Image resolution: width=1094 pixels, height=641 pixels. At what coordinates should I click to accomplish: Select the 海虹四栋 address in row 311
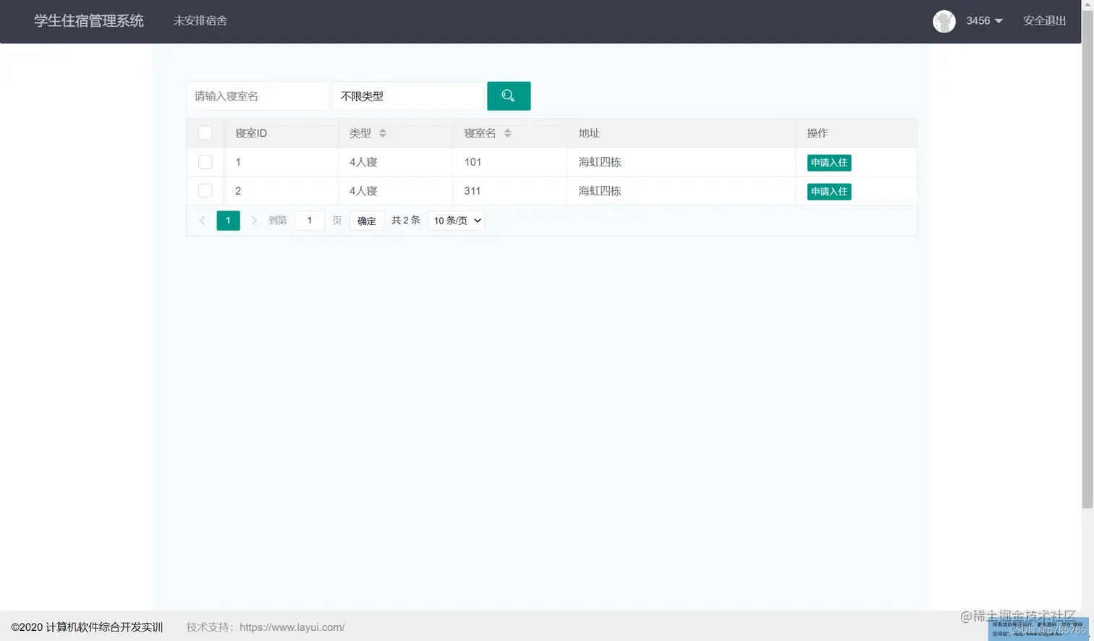[600, 191]
